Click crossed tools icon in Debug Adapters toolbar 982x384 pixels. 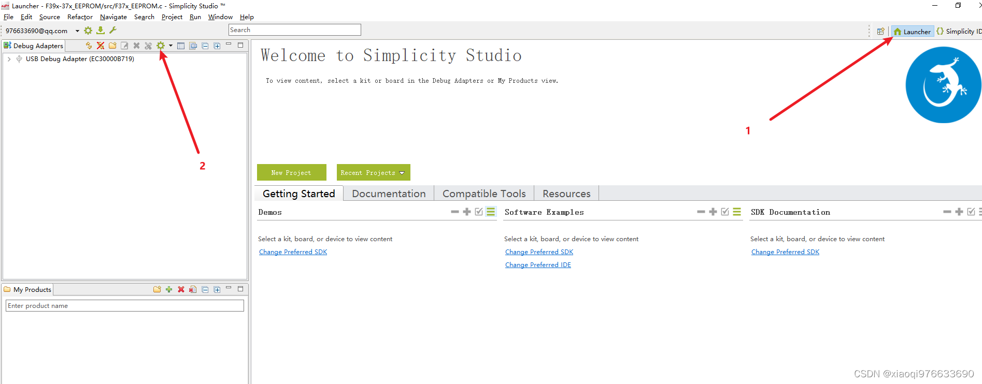(x=148, y=46)
